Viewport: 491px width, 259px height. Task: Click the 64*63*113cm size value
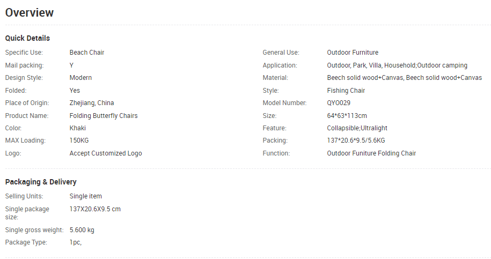[x=347, y=116]
